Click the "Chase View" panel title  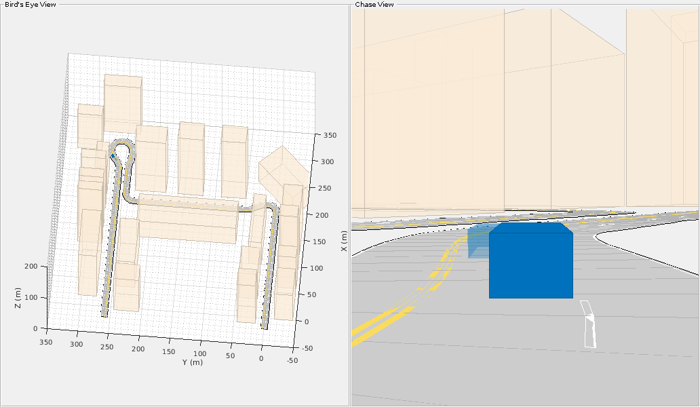374,5
